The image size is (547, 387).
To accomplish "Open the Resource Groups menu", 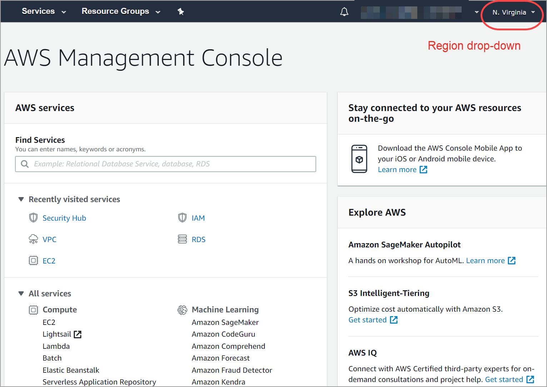I will coord(121,11).
